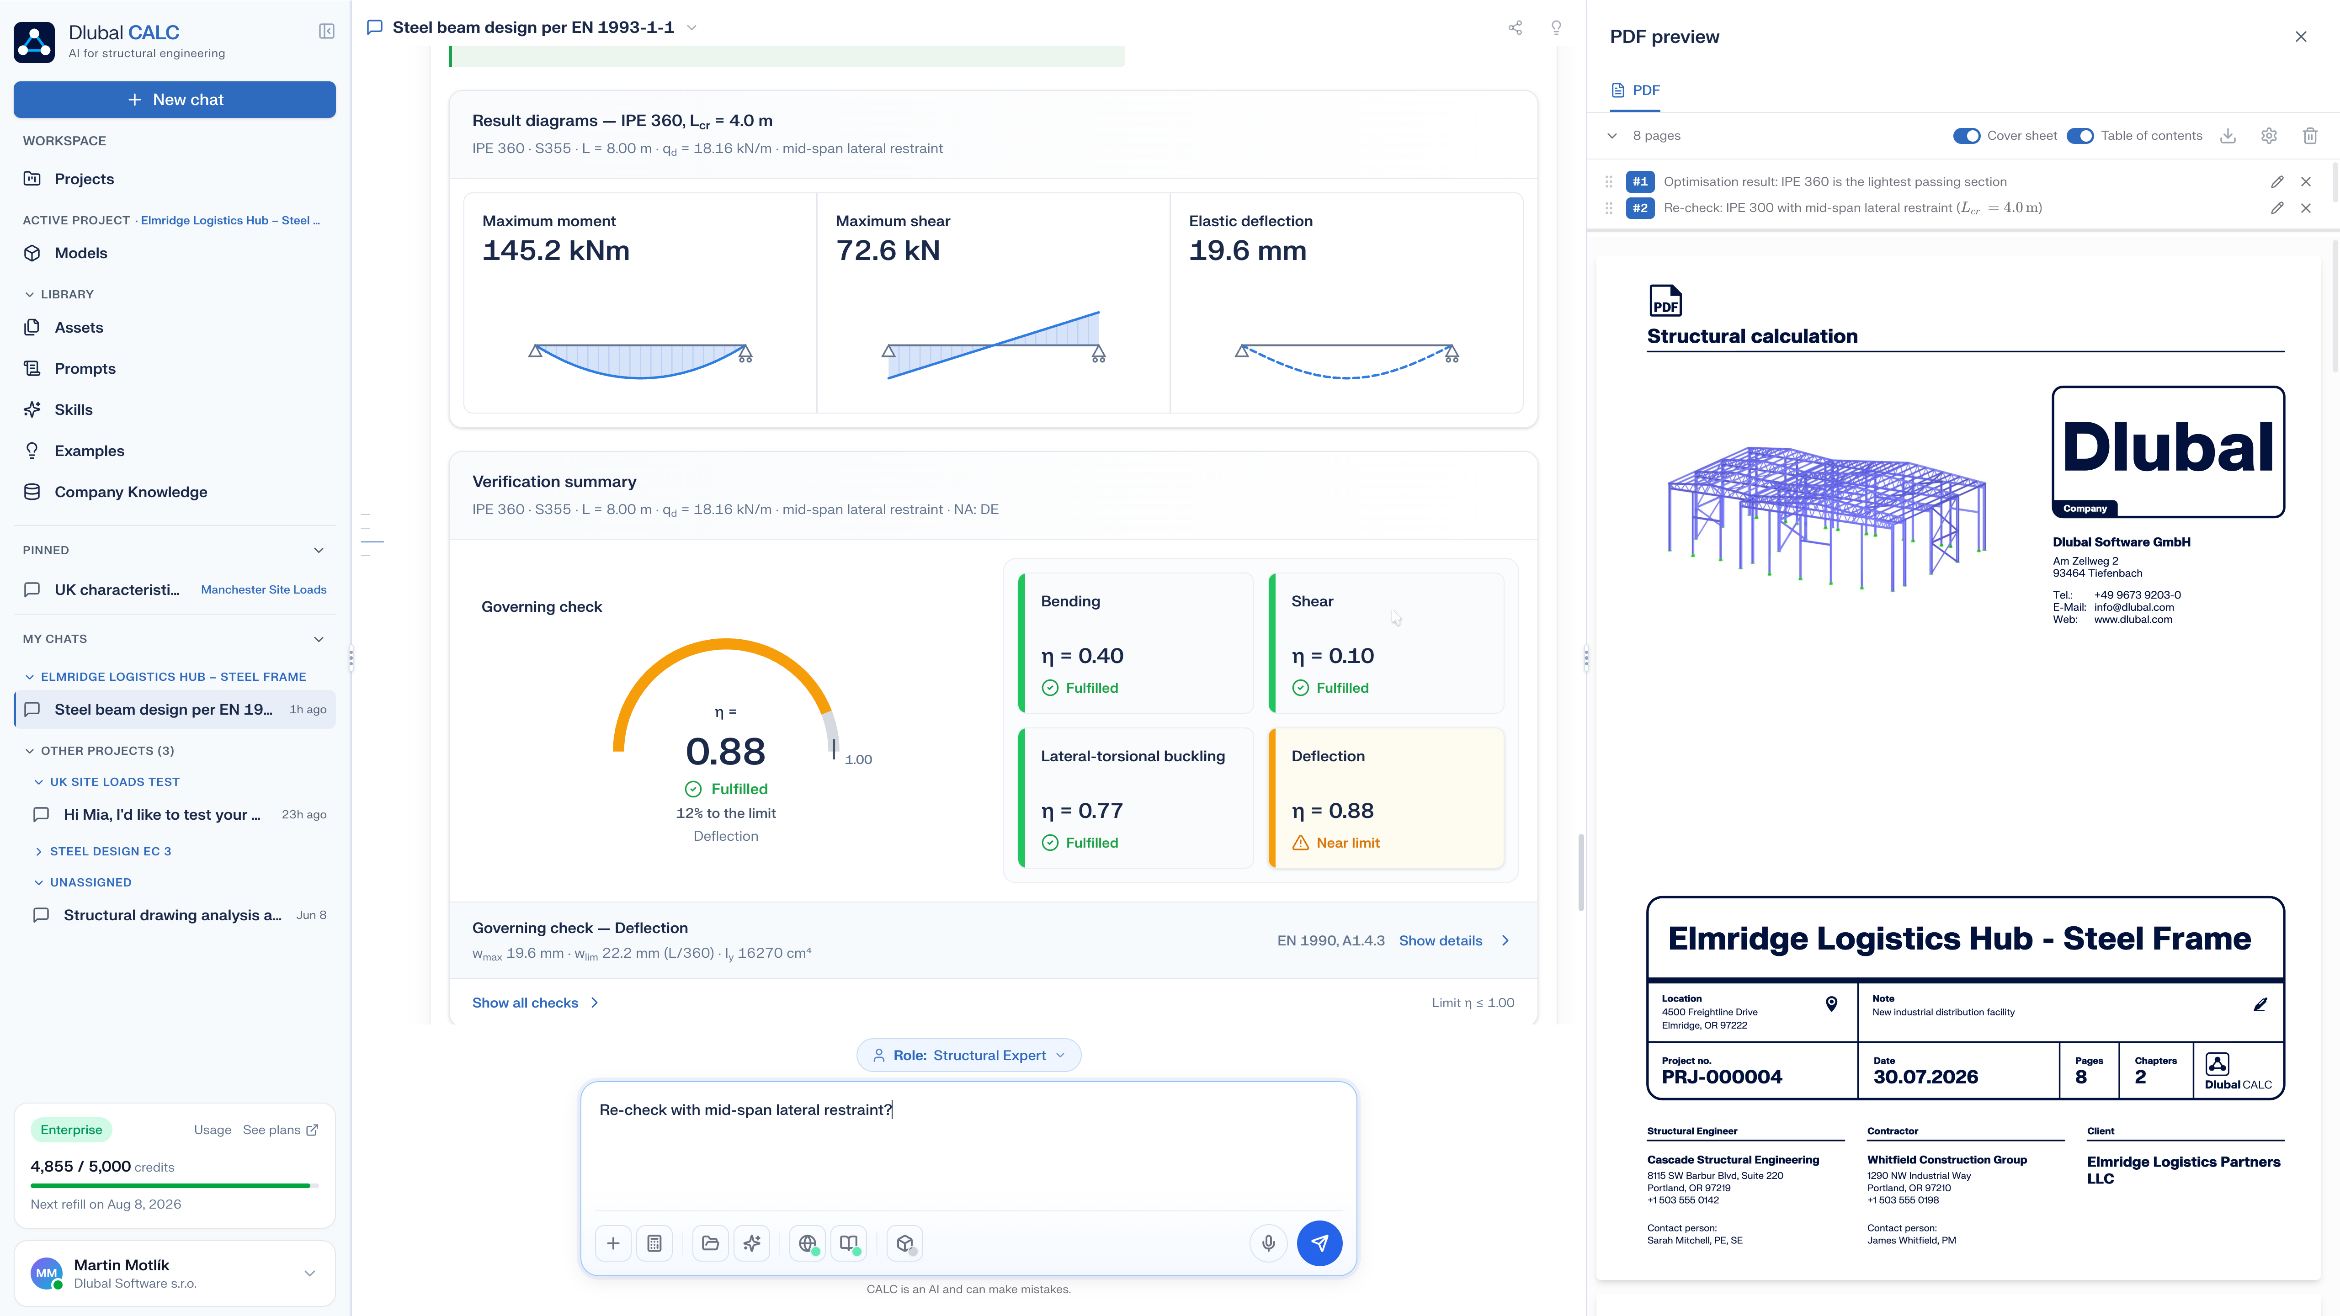Open Hi Mia, I'd like to test chat

click(x=179, y=815)
